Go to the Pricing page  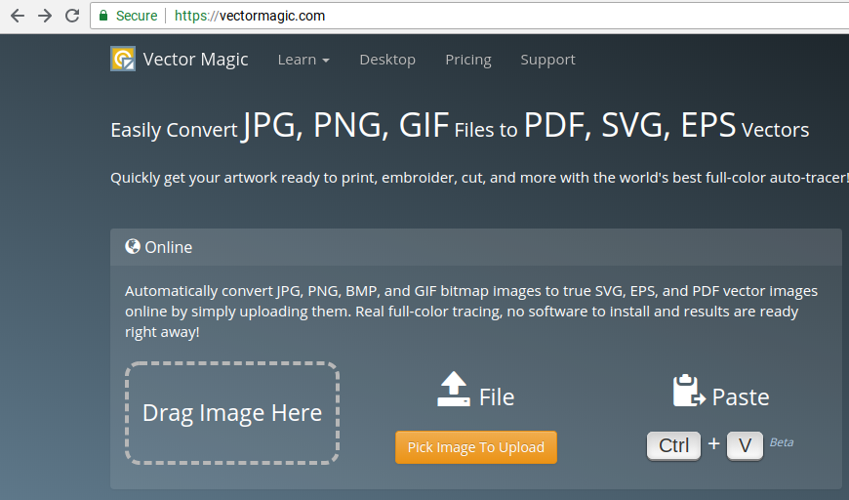pos(468,60)
